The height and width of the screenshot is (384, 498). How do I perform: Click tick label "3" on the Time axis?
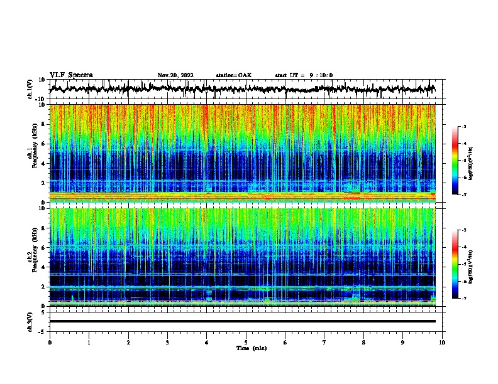167,343
